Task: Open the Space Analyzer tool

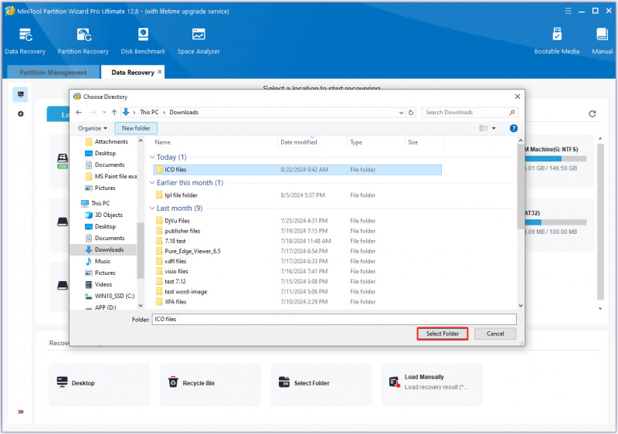Action: [x=199, y=41]
